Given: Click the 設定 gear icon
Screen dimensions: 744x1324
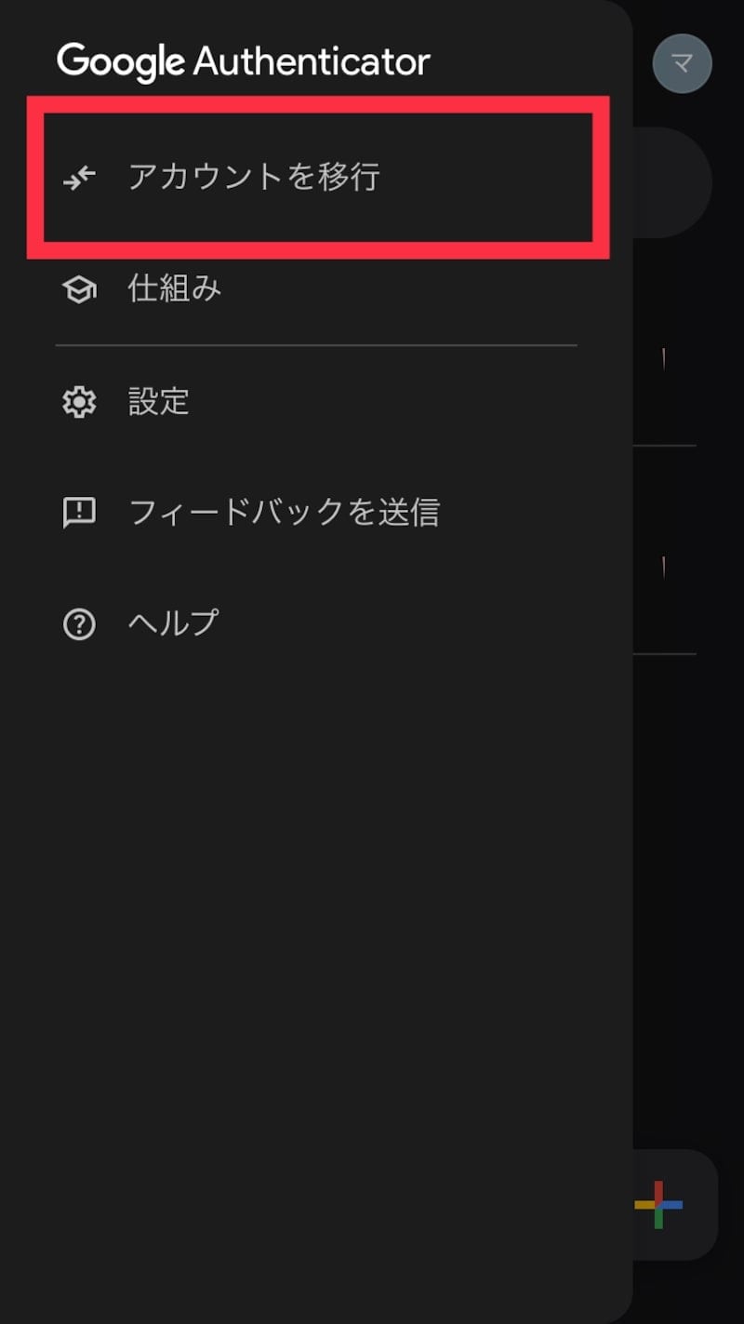Looking at the screenshot, I should click(80, 401).
